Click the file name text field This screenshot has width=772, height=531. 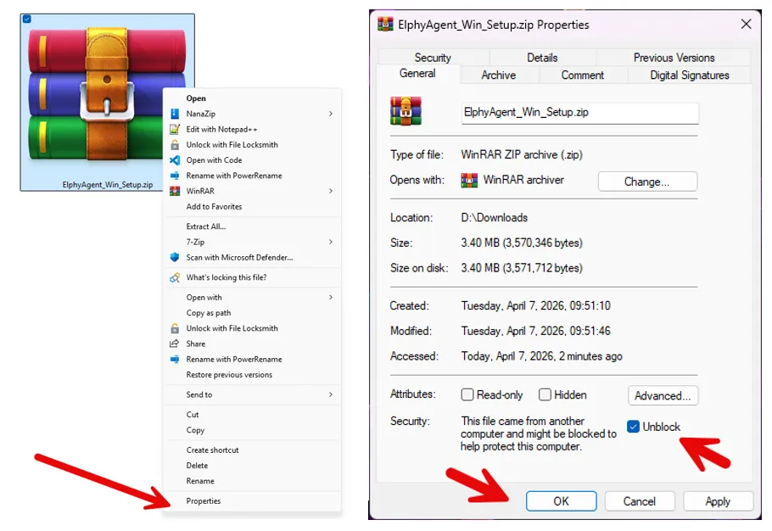tap(579, 113)
